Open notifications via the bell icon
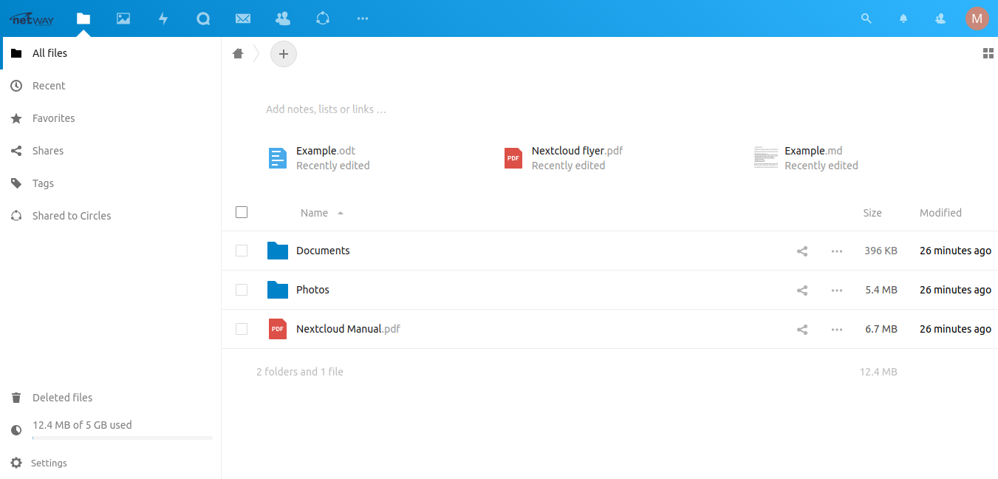The width and height of the screenshot is (998, 479). (903, 18)
